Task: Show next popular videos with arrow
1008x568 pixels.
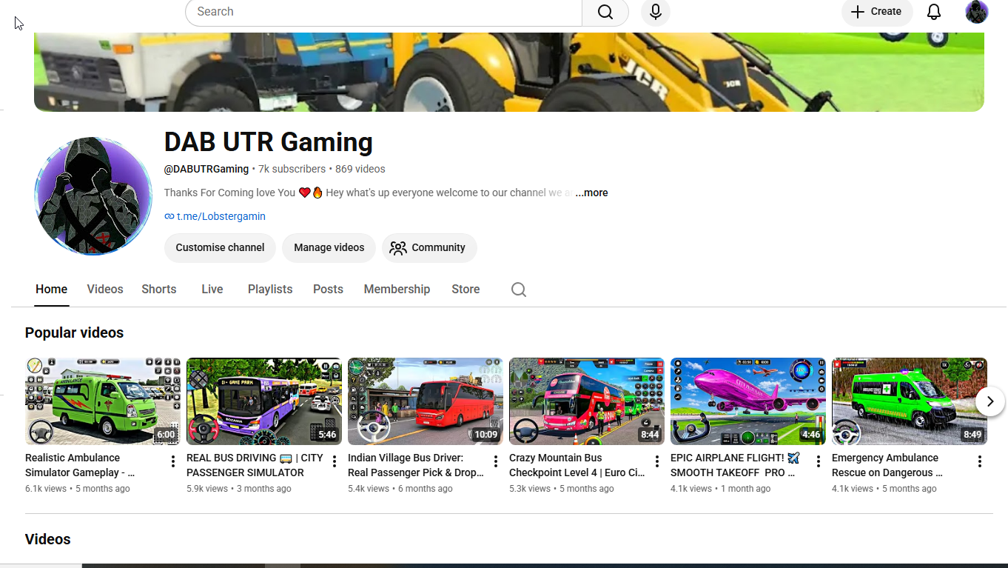Action: (990, 402)
